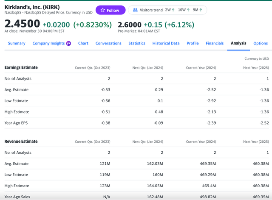The height and width of the screenshot is (200, 272).
Task: Click Revenue High Estimate value 123M
Action: 105,186
